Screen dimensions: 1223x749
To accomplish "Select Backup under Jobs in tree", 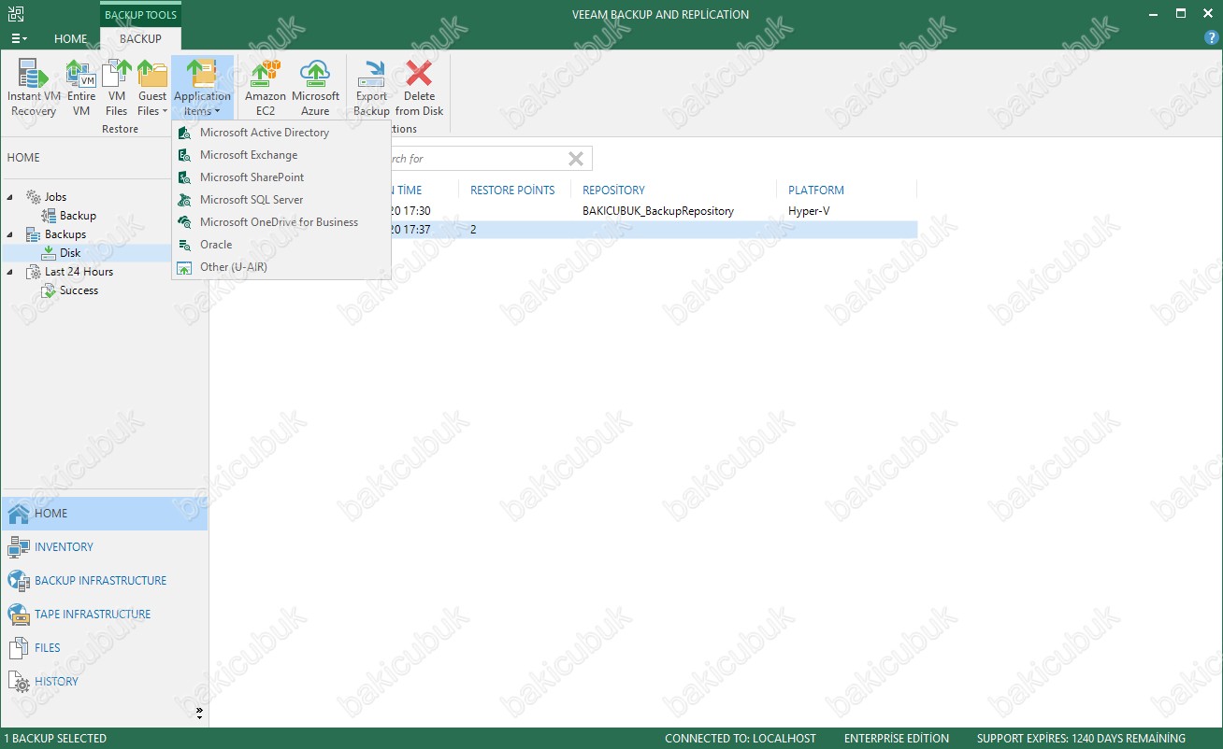I will point(78,216).
